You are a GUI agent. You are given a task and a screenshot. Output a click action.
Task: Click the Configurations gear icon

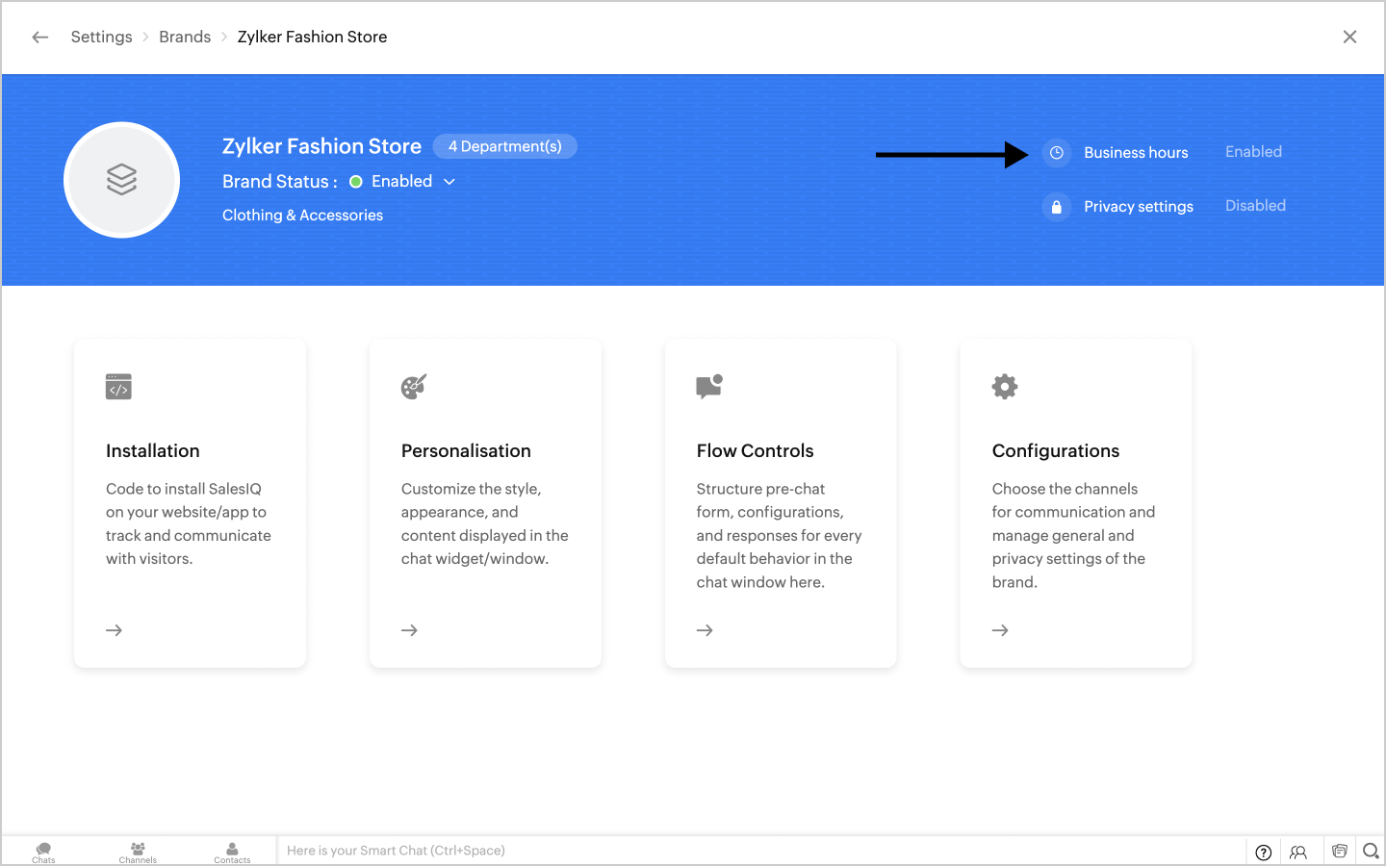click(x=1004, y=387)
